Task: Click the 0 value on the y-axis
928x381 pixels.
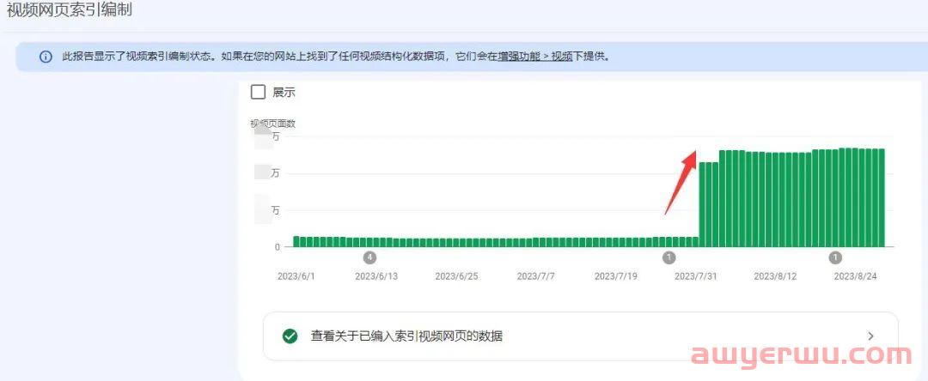Action: pyautogui.click(x=277, y=247)
